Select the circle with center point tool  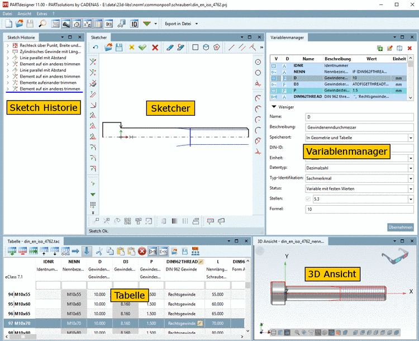258,62
